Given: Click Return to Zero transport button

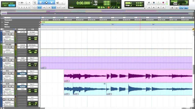Looking at the screenshot, I should pos(149,7).
